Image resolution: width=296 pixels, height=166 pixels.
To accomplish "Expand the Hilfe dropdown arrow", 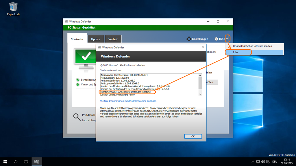I will point(227,39).
